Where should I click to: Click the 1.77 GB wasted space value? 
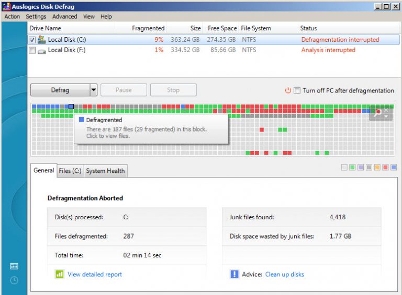coord(340,236)
